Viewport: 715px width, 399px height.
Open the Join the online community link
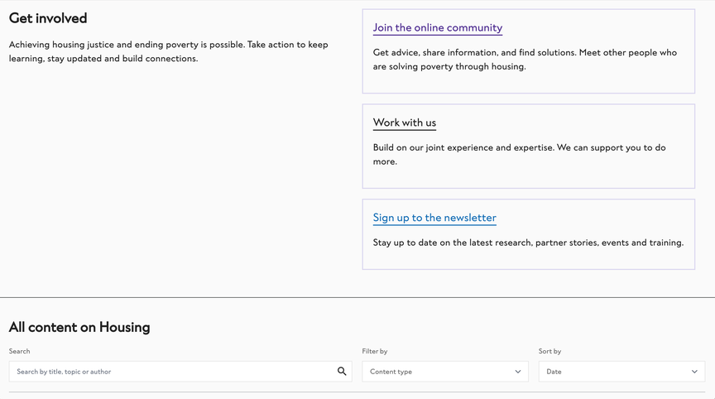point(437,27)
